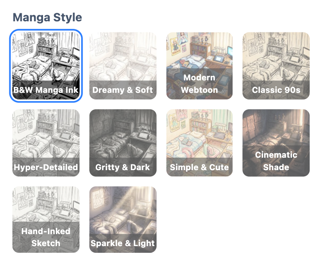
Task: Click the 'Sparkle & Light' caption text
Action: click(x=122, y=243)
